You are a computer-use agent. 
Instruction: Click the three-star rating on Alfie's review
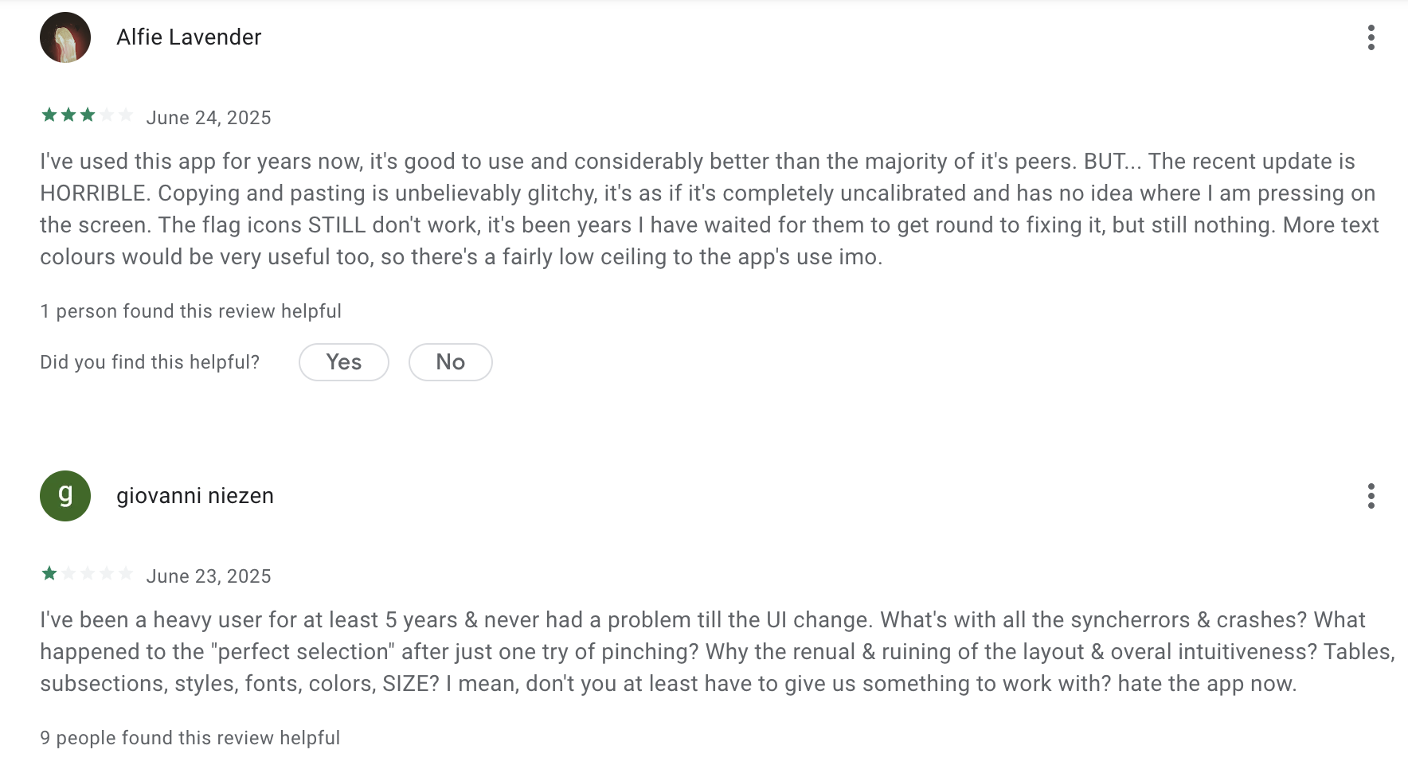[87, 115]
